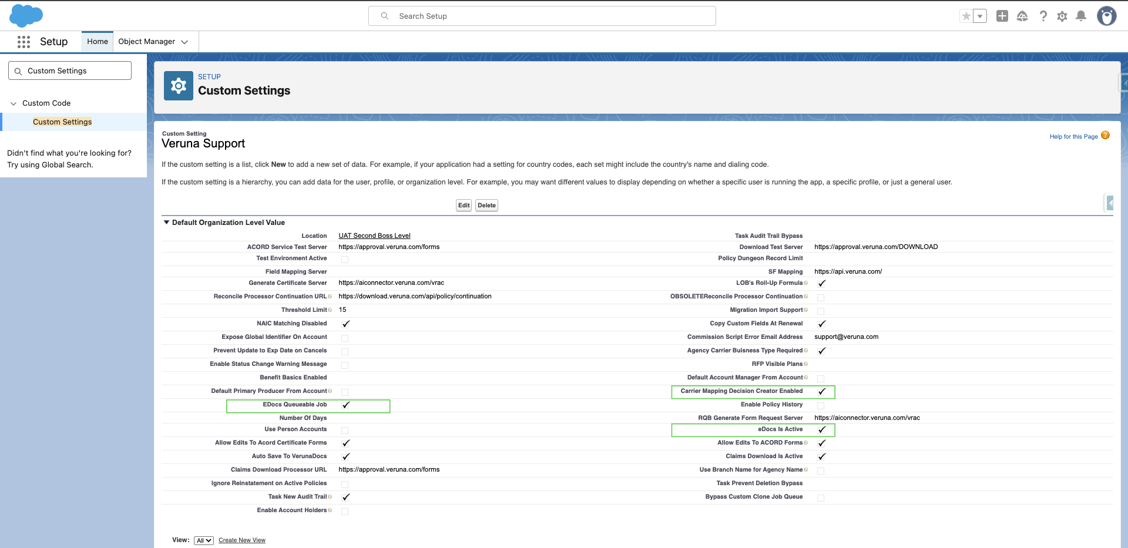Click the Claims Download Is Active checkbox
Screen dimensions: 1128x548
click(x=822, y=456)
